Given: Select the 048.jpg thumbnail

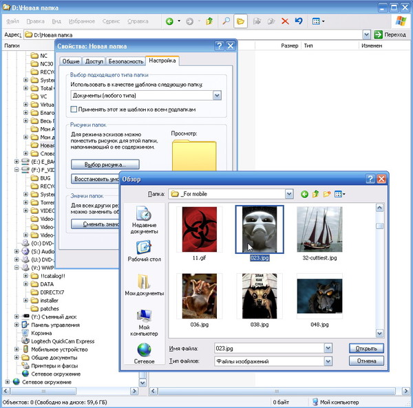Looking at the screenshot, I should coord(319,296).
